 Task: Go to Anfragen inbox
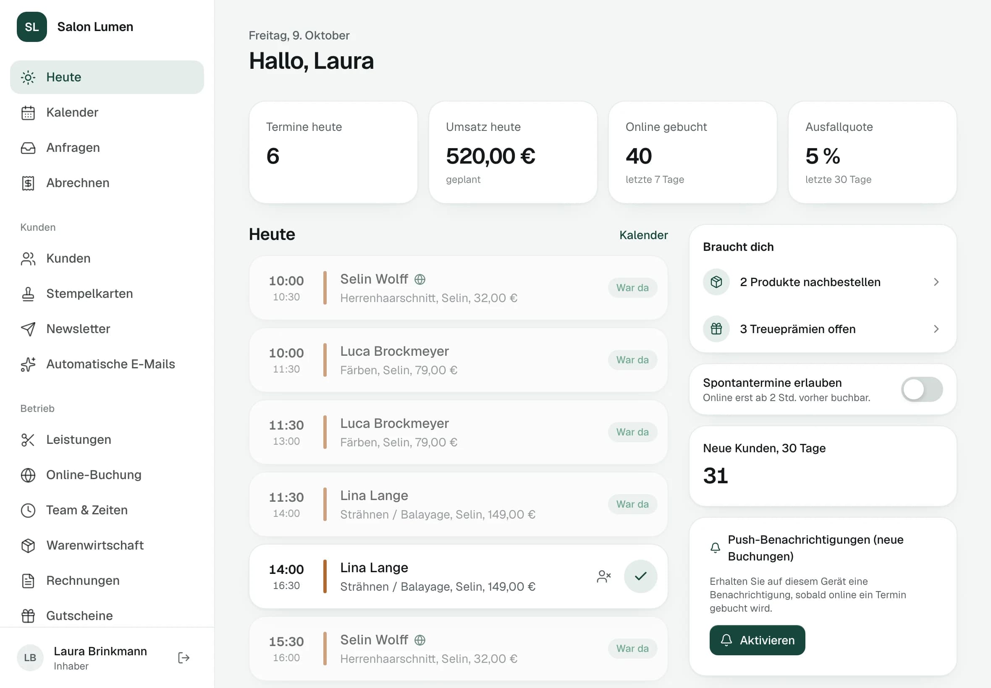(107, 148)
